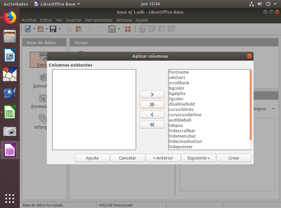Launch LibreOffice Calc from the dock

pyautogui.click(x=10, y=112)
